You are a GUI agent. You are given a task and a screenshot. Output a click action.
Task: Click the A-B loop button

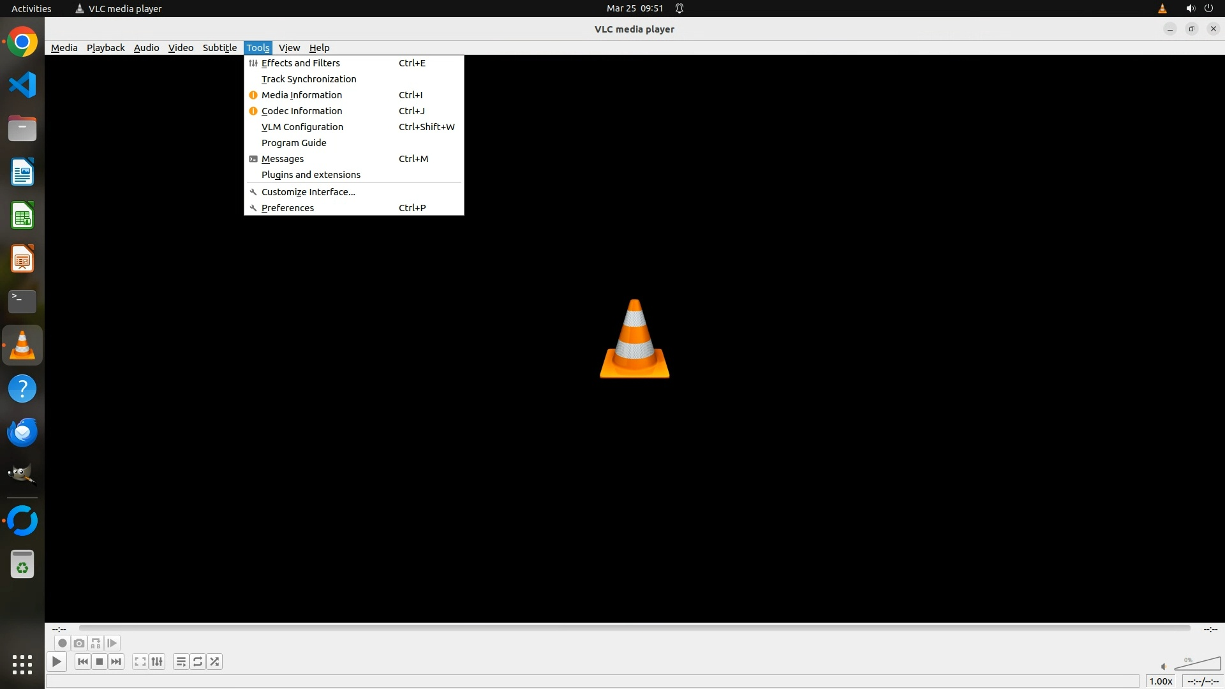pos(96,643)
